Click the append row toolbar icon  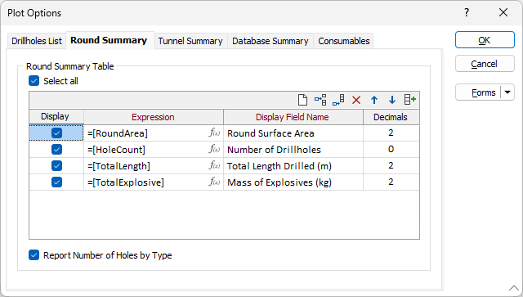(338, 100)
